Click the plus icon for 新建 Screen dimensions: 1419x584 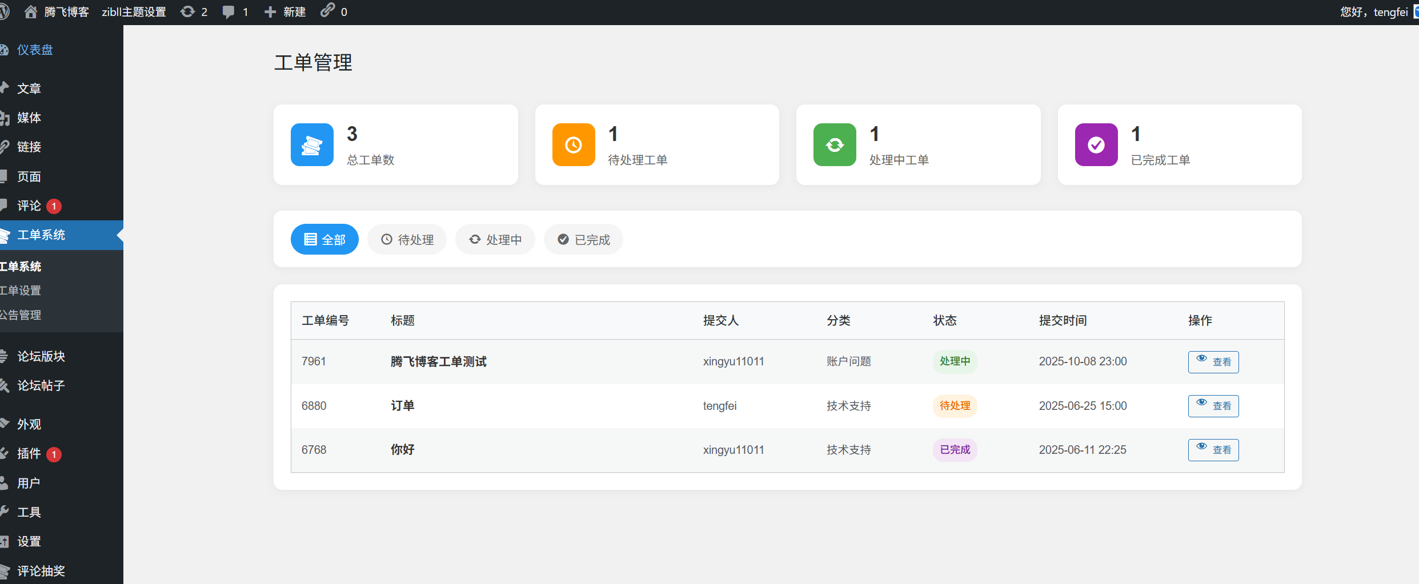tap(270, 12)
